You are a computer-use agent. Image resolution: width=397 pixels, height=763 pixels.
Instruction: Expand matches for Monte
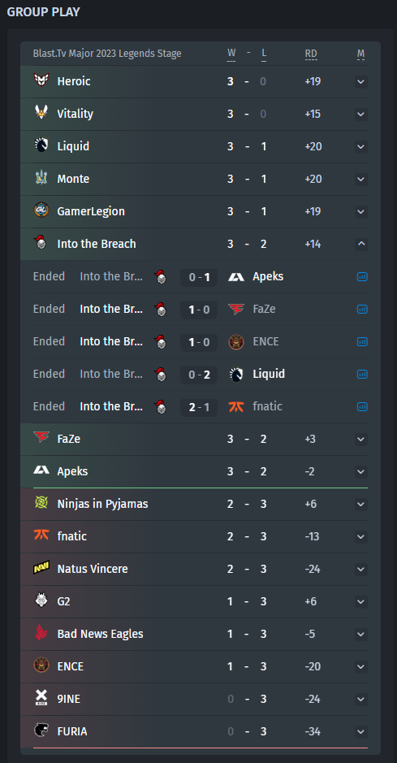(x=360, y=179)
